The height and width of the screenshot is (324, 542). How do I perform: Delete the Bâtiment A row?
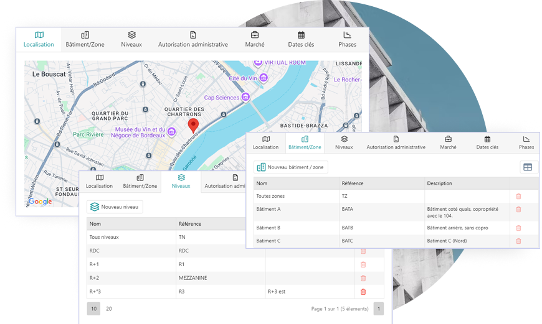pyautogui.click(x=518, y=210)
